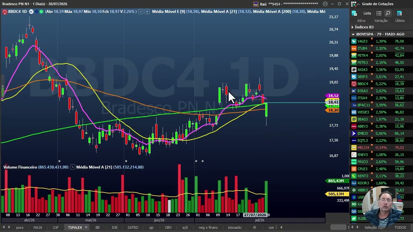Click the BPAC11 ticker icon
Screen dimensions: 413x232
pos(354,105)
